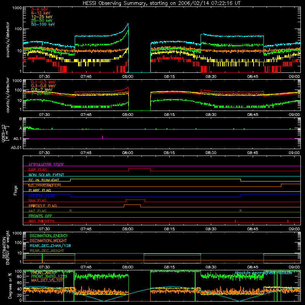Viewport: 305px width, 305px height.
Task: Click the '08:00' time label under top panel
Action: point(128,77)
